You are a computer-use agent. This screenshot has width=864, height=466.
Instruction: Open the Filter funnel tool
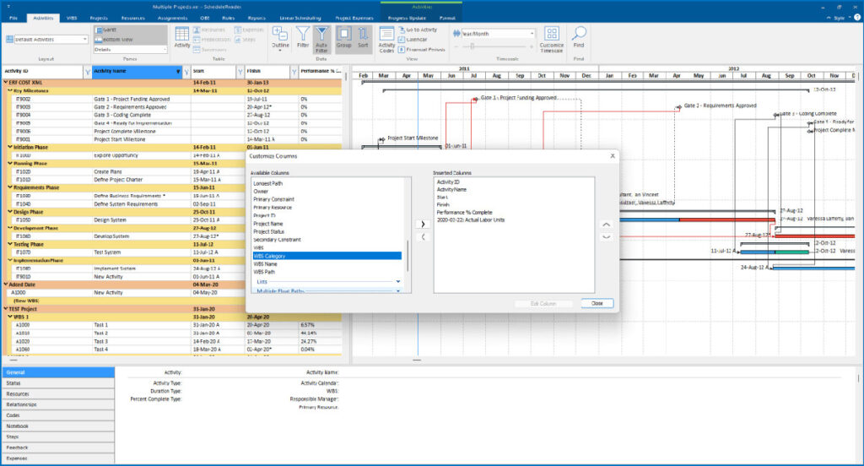(303, 37)
